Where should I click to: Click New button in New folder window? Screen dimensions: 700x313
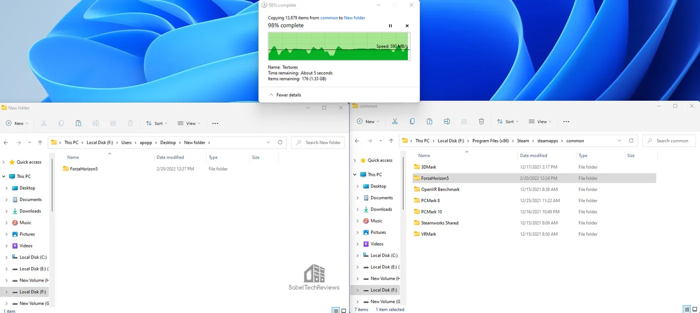tap(17, 123)
